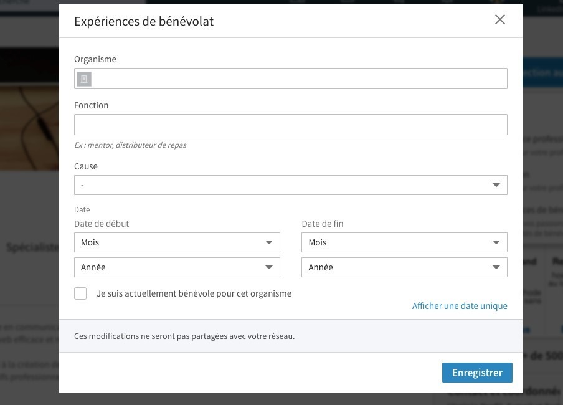This screenshot has width=563, height=405.
Task: Open the start date Année dropdown
Action: pos(177,267)
